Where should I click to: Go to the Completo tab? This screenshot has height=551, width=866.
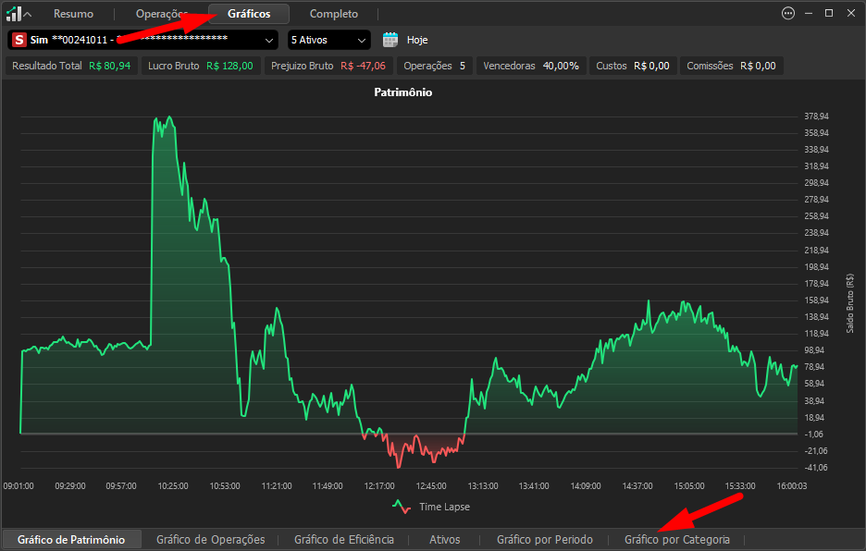pyautogui.click(x=334, y=14)
